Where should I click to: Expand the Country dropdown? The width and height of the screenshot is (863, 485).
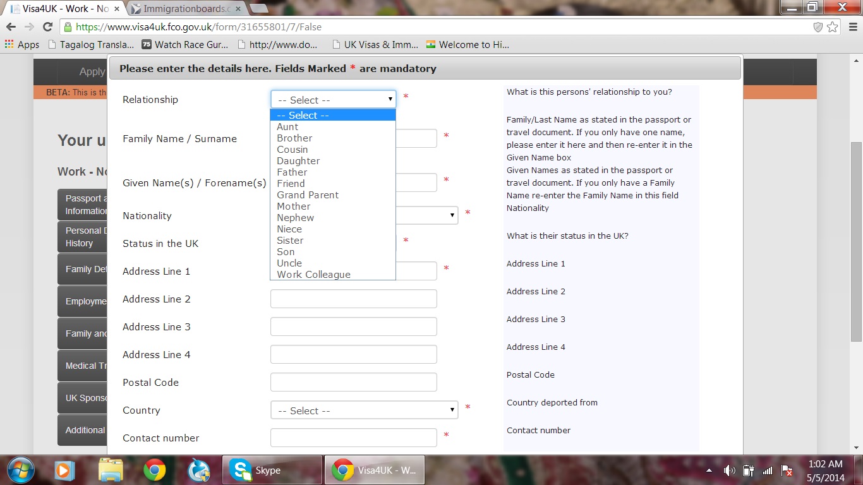pyautogui.click(x=364, y=410)
